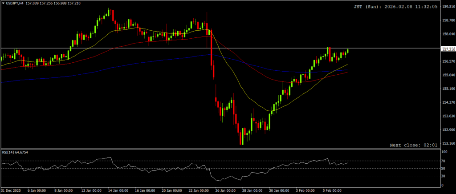The width and height of the screenshot is (456, 194).
Task: Select the current price tag 157.210
Action: (448, 49)
